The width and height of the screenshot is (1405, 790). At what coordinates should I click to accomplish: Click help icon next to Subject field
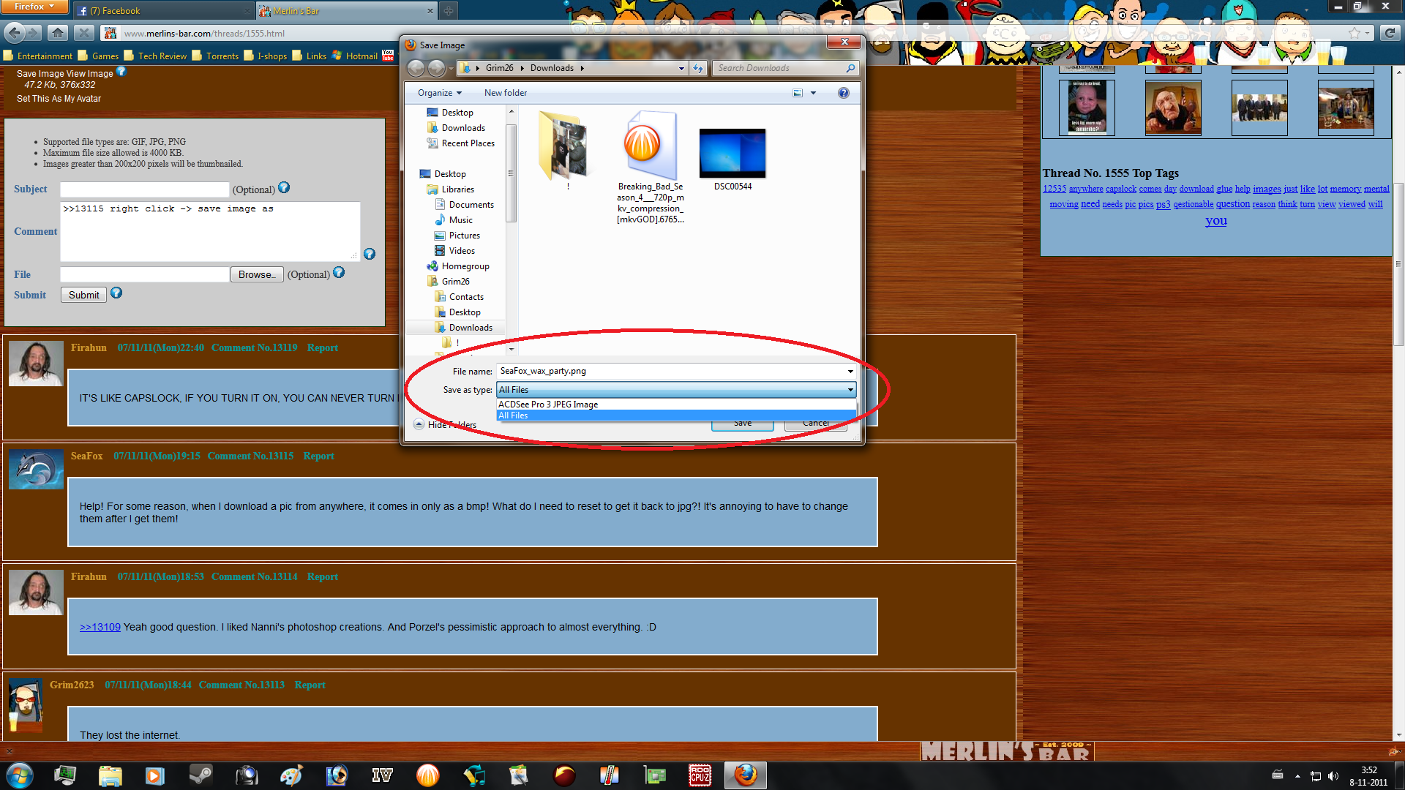pos(284,188)
